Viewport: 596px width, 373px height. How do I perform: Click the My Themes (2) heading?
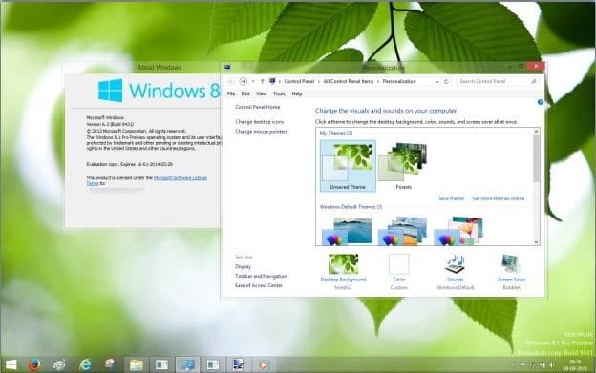coord(336,133)
